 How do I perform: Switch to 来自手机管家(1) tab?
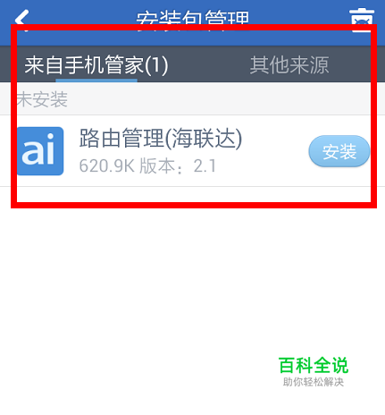pyautogui.click(x=96, y=65)
